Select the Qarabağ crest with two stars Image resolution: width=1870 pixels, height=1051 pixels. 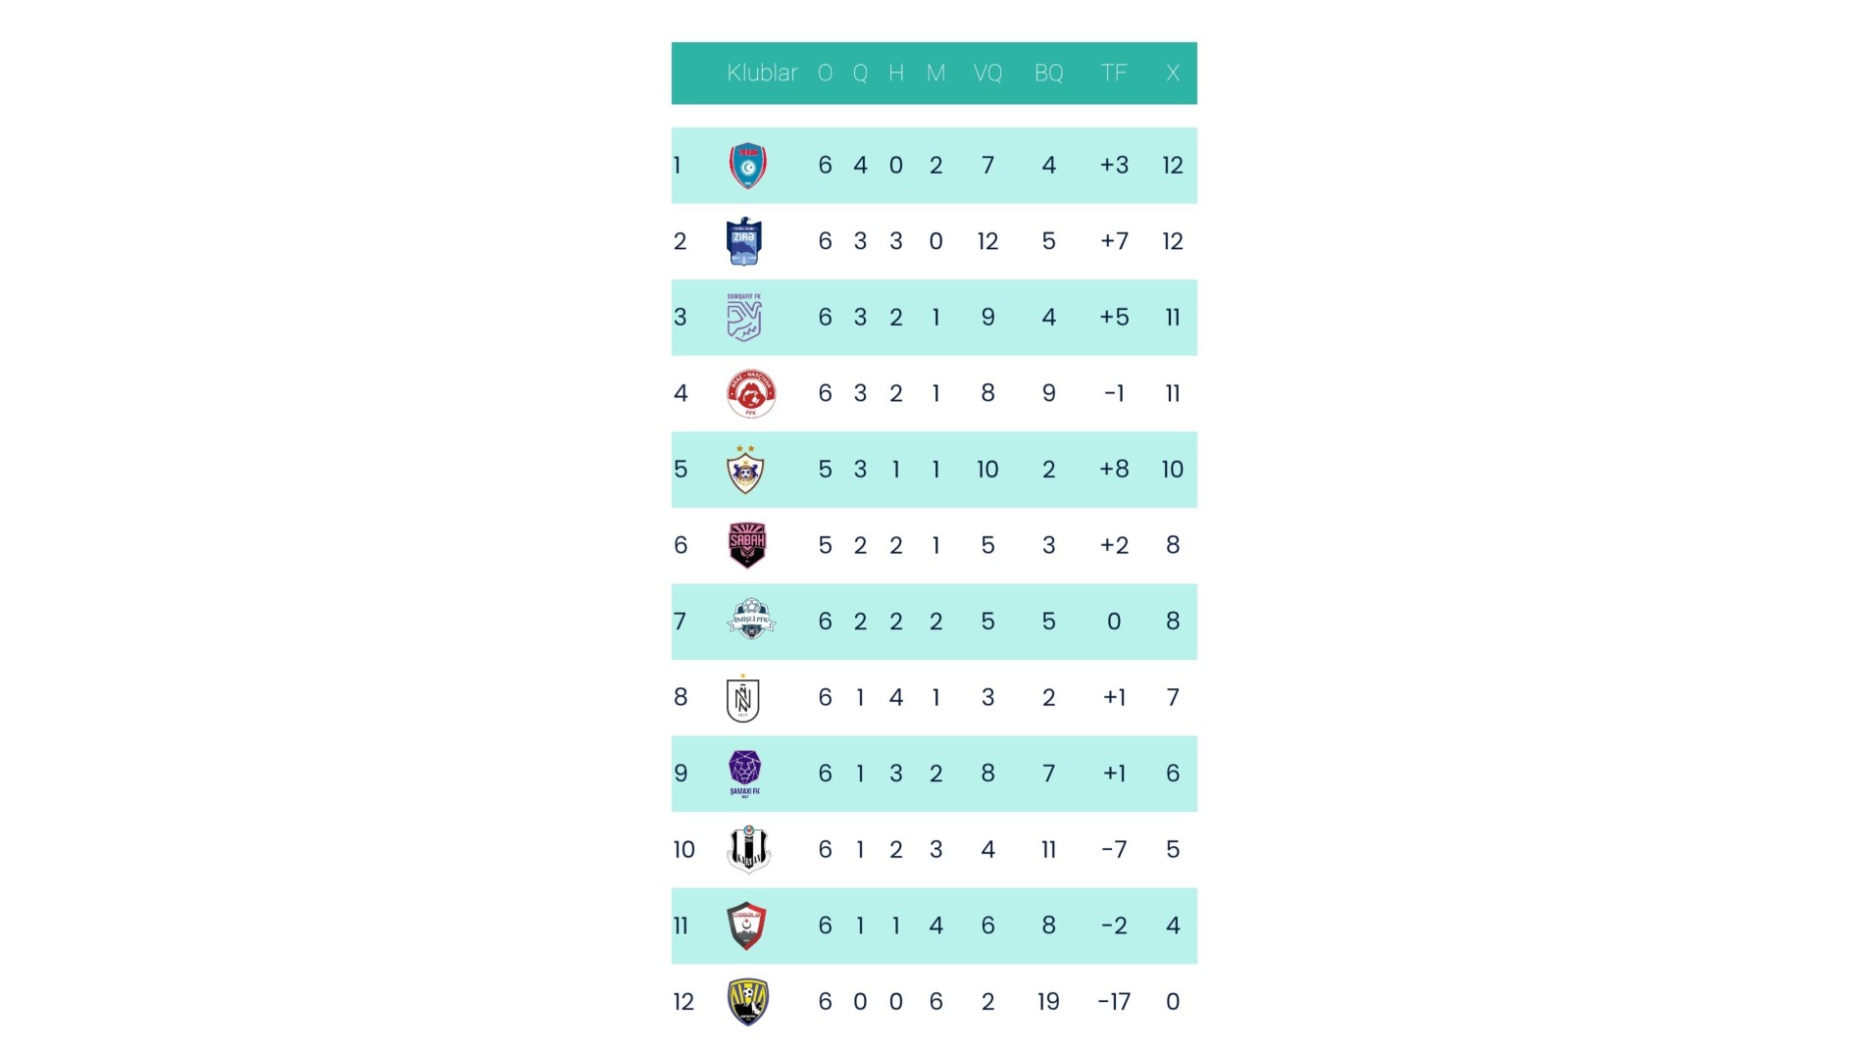[745, 471]
